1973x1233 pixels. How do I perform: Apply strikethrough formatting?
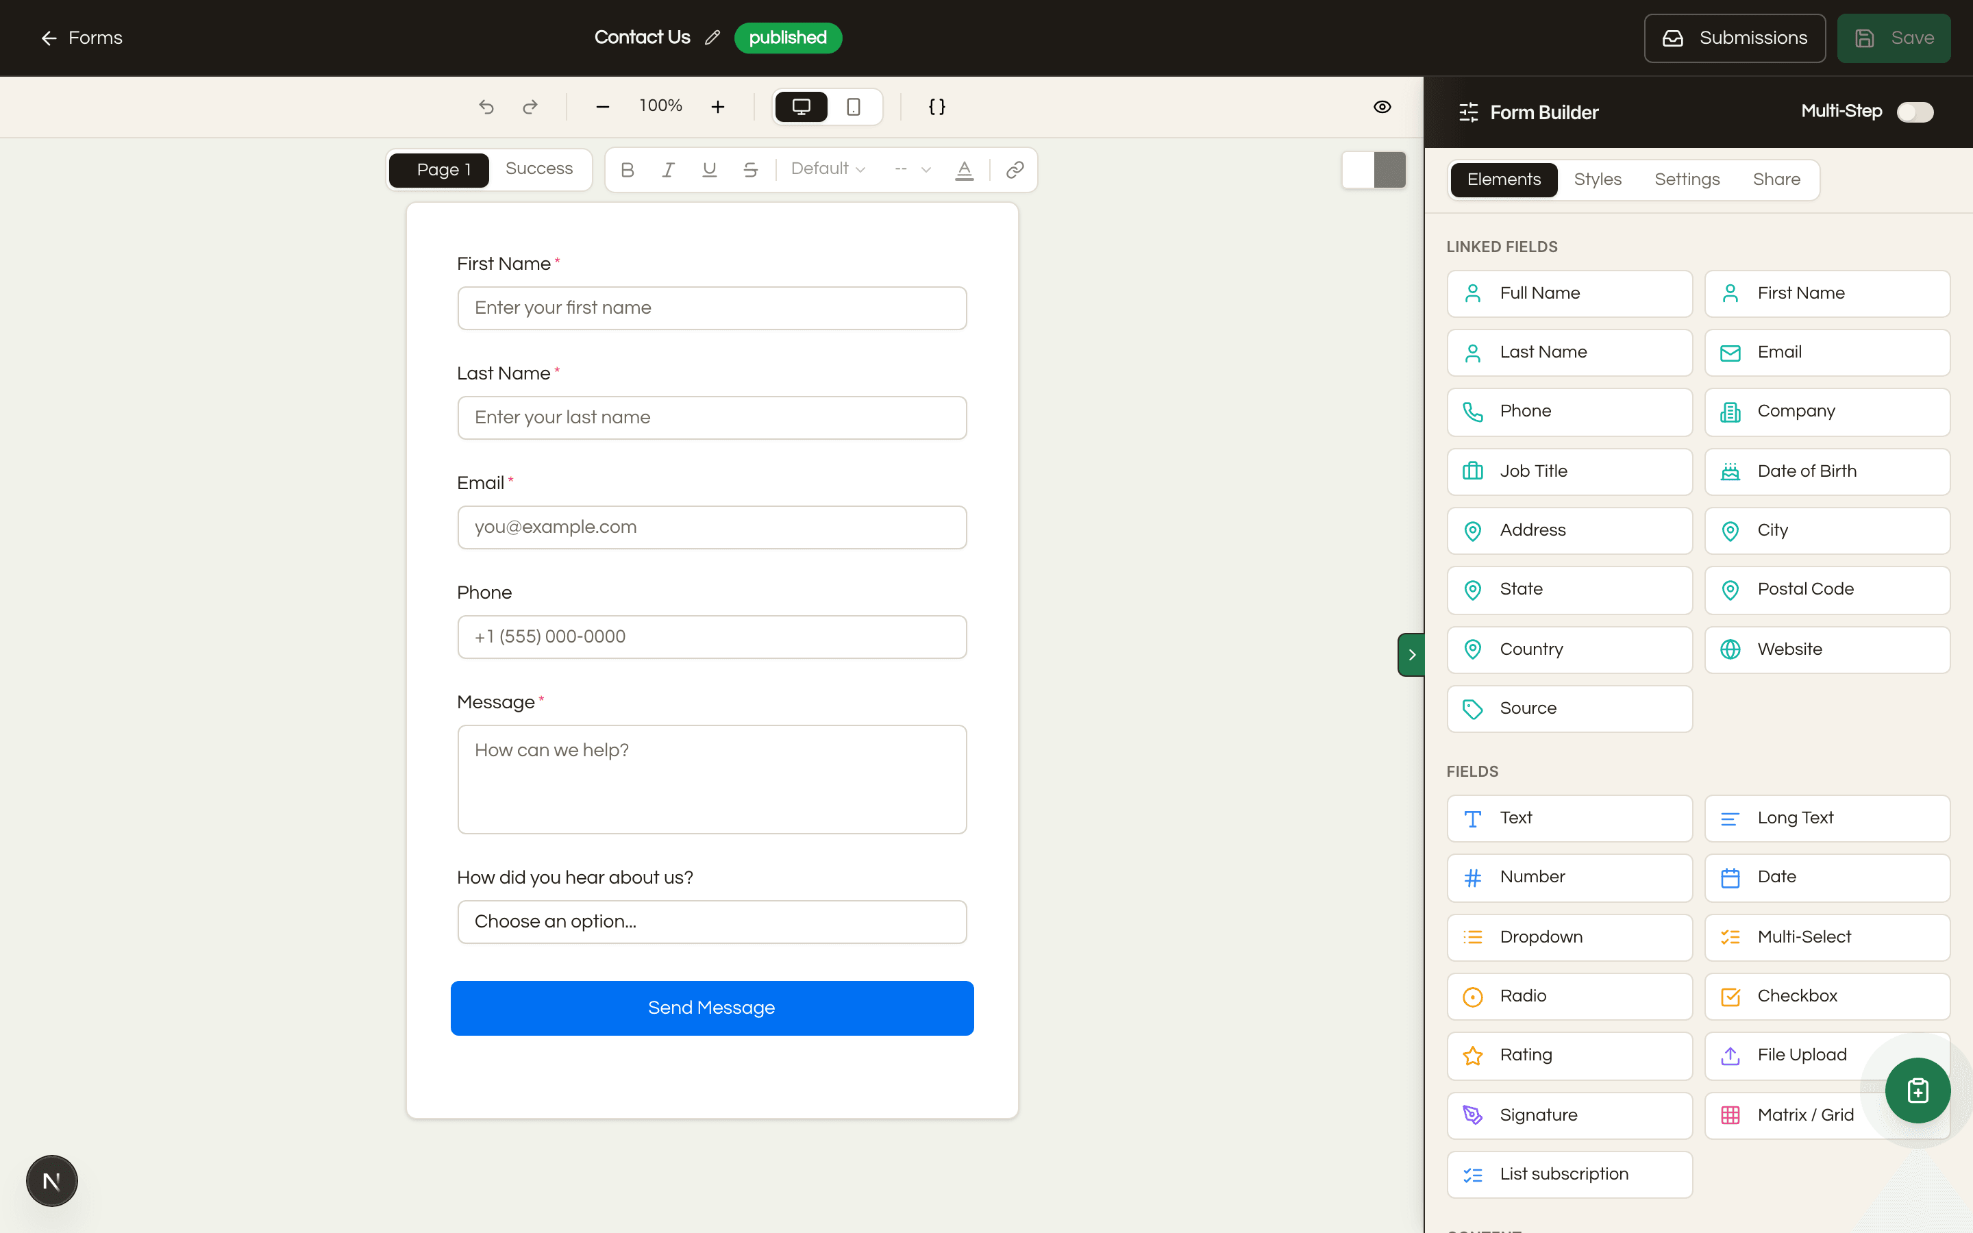[x=751, y=170]
